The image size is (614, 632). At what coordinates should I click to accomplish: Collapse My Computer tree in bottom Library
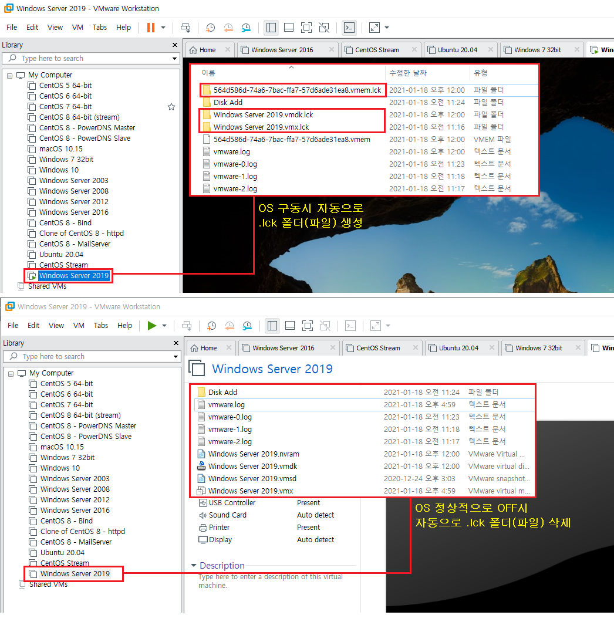tap(11, 374)
